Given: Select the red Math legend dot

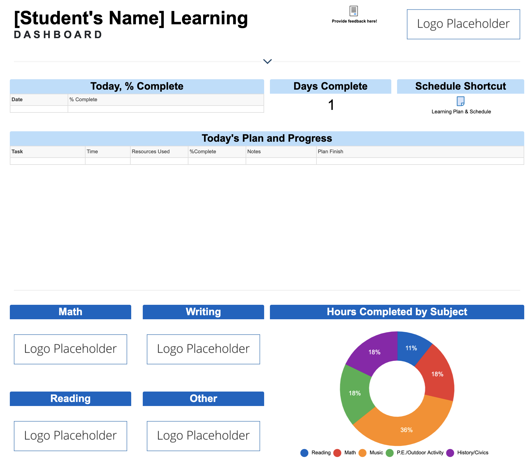Looking at the screenshot, I should click(337, 453).
